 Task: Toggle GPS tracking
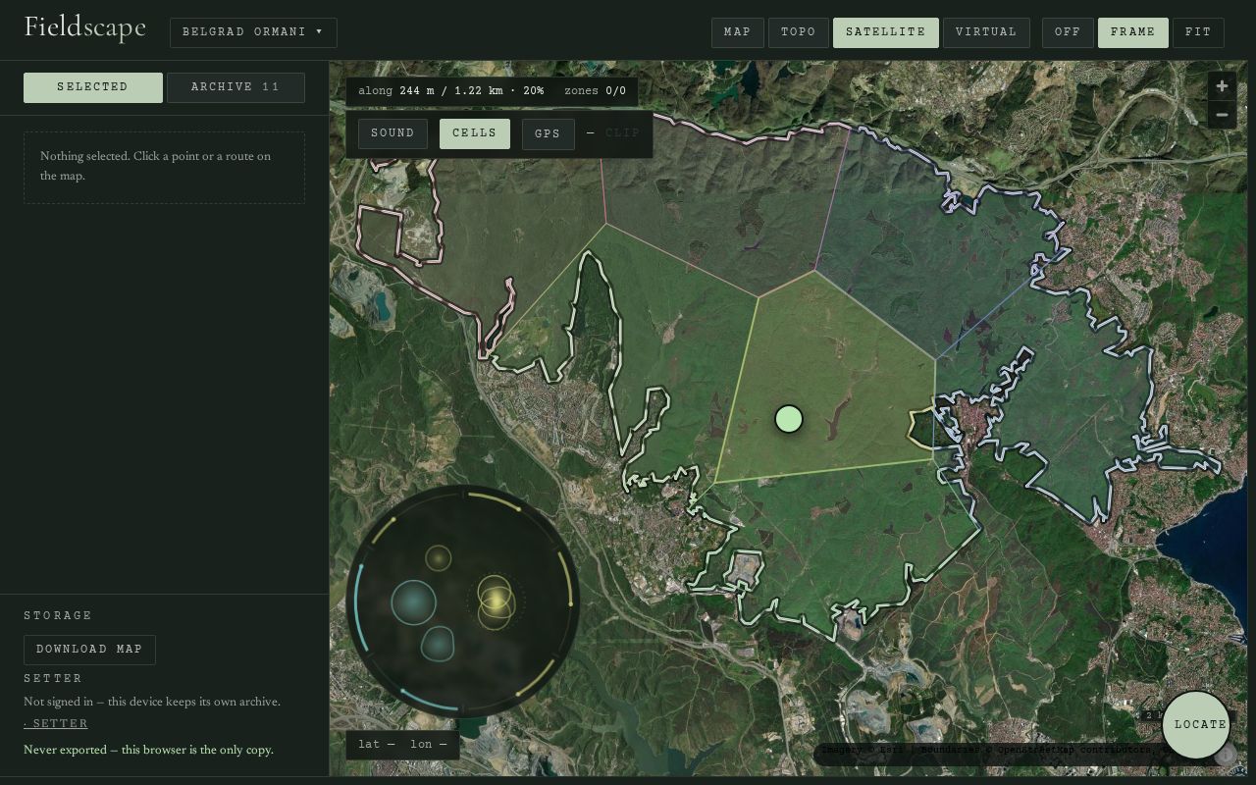pyautogui.click(x=548, y=133)
